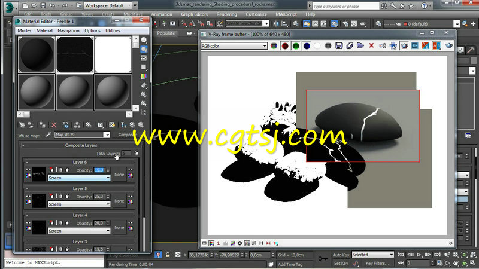
Task: Duplicate frame buffer to Max window
Action: [x=382, y=46]
